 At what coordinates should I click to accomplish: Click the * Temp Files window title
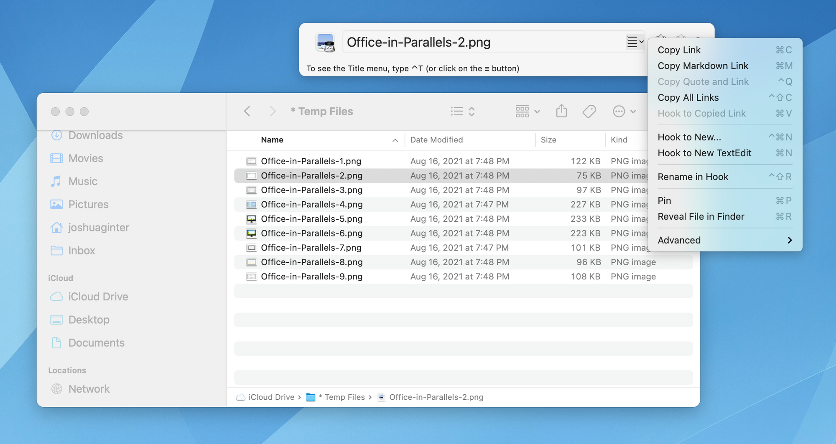[x=322, y=112]
